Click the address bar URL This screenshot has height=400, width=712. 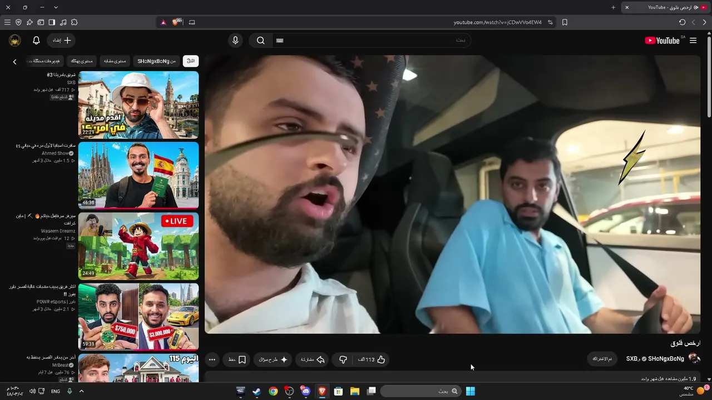[x=497, y=22]
